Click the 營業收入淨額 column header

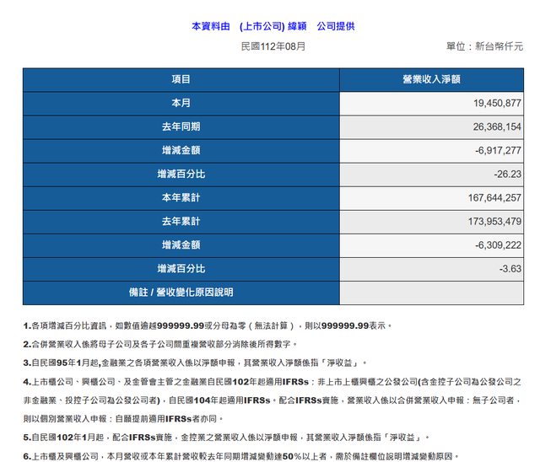(430, 79)
